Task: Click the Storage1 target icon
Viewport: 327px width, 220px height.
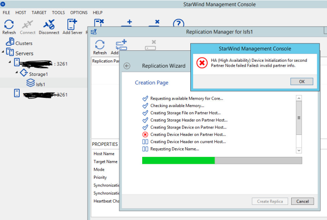Action: click(x=23, y=73)
